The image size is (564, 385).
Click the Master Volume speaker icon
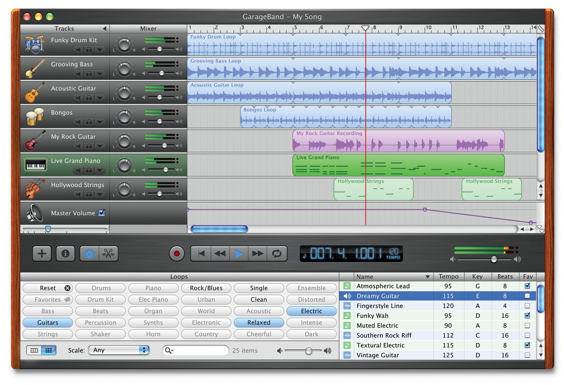(x=35, y=213)
